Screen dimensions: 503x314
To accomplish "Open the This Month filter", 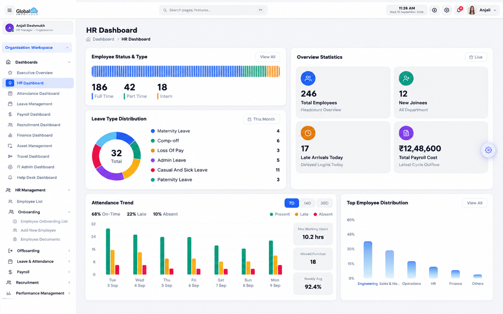I will (x=261, y=119).
